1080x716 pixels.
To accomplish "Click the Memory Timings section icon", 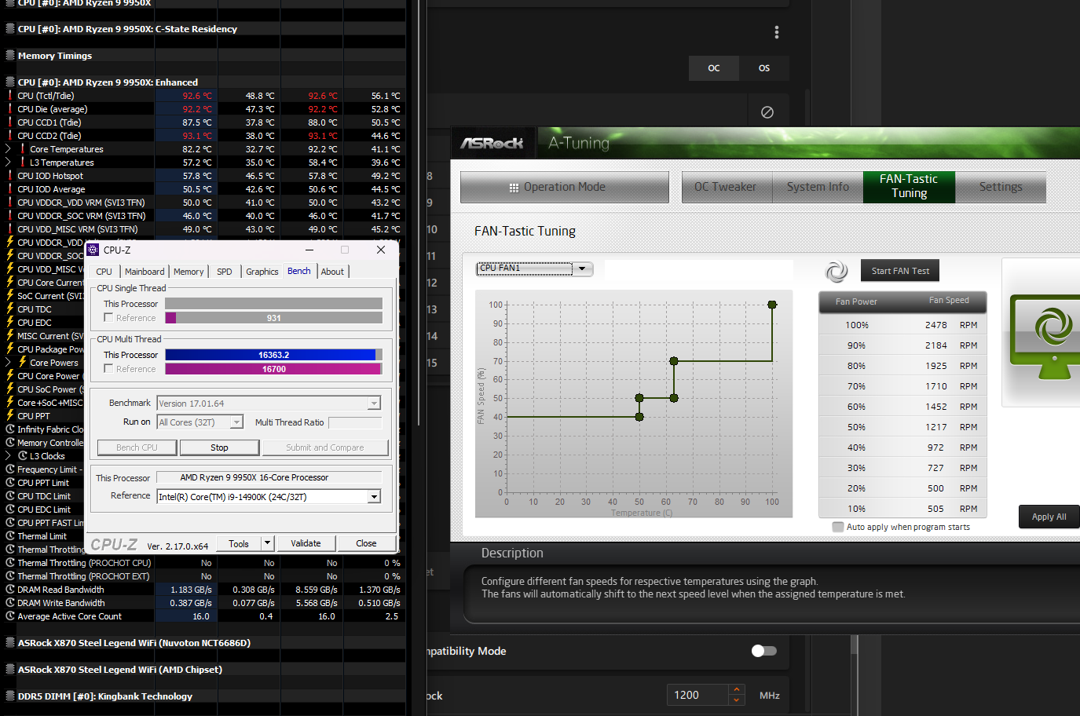I will tap(10, 55).
